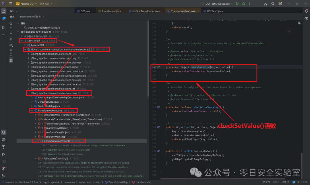This screenshot has height=185, width=310.
Task: Change the UTF-8 file encoding
Action: [285, 182]
